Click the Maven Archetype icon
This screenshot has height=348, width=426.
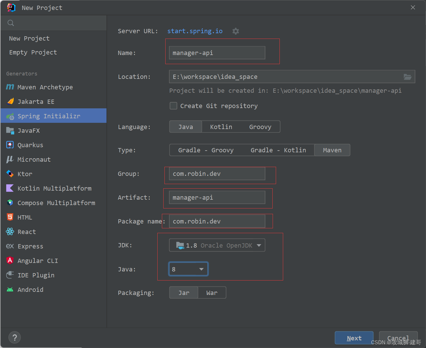10,87
